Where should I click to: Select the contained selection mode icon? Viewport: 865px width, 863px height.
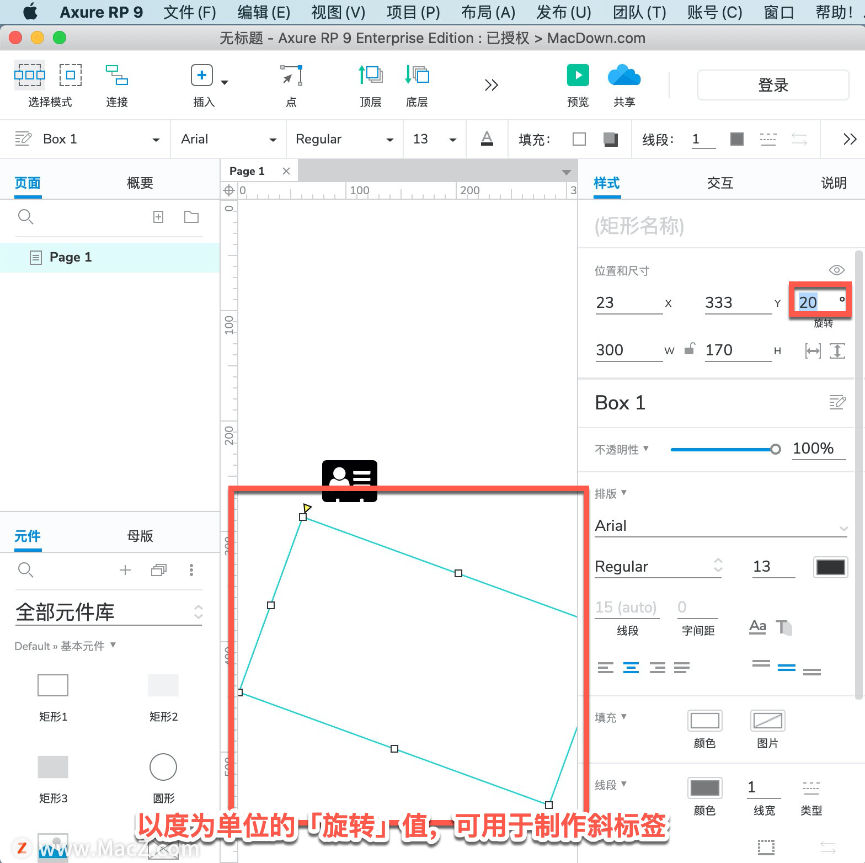point(71,75)
